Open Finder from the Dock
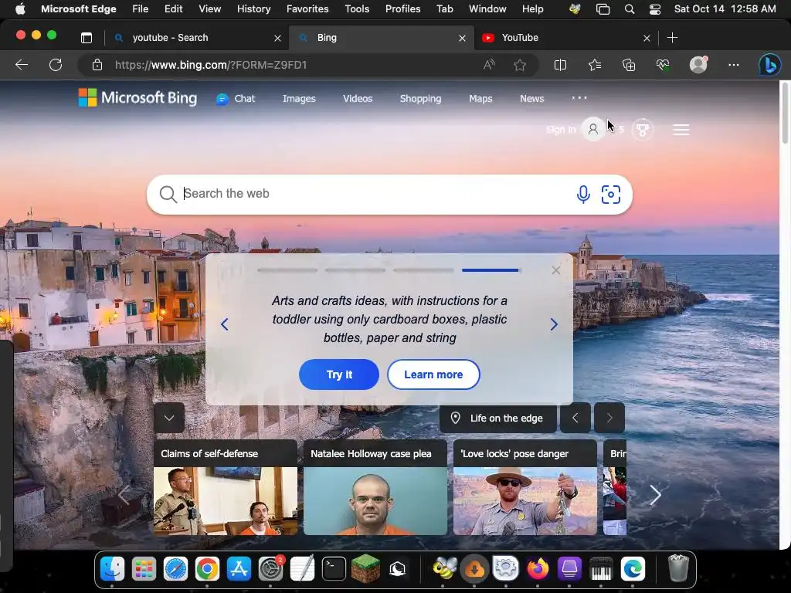The image size is (791, 593). point(112,569)
